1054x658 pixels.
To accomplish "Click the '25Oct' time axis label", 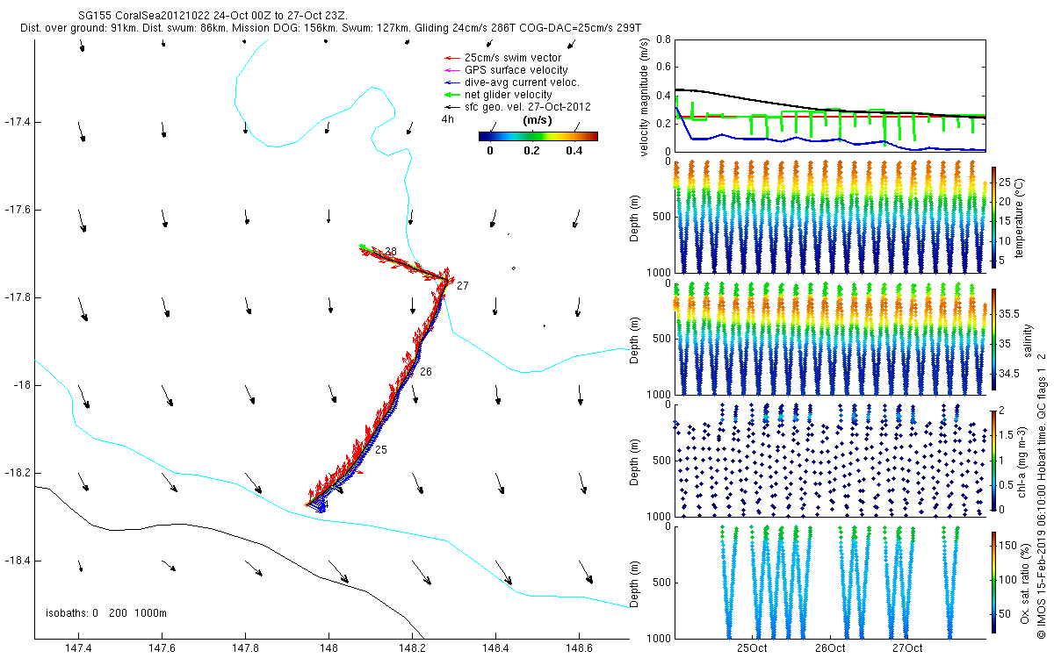I will 753,648.
